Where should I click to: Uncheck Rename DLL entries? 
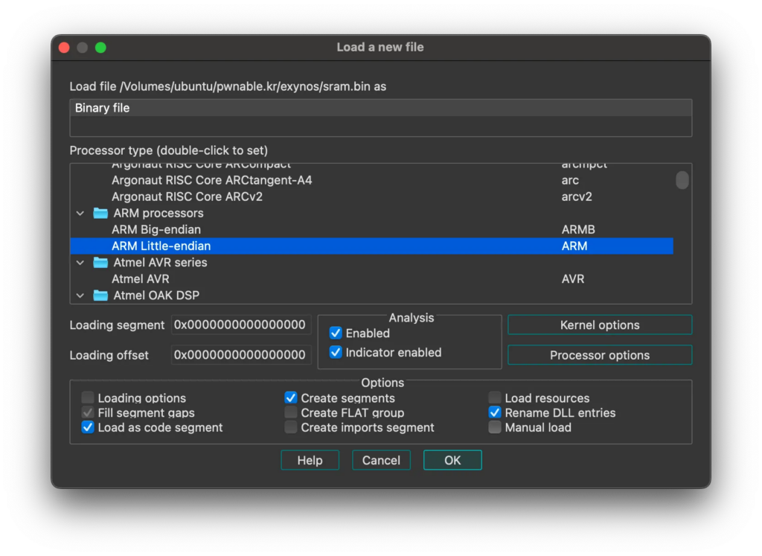tap(494, 412)
